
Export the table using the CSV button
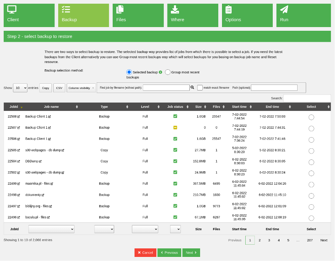pos(59,88)
